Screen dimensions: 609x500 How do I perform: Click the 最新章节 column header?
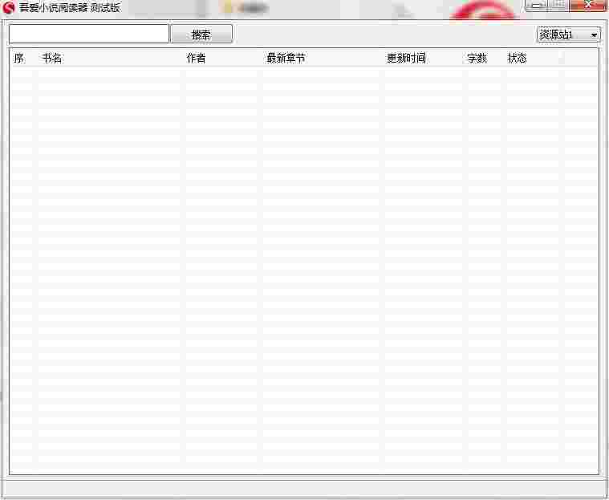click(322, 59)
